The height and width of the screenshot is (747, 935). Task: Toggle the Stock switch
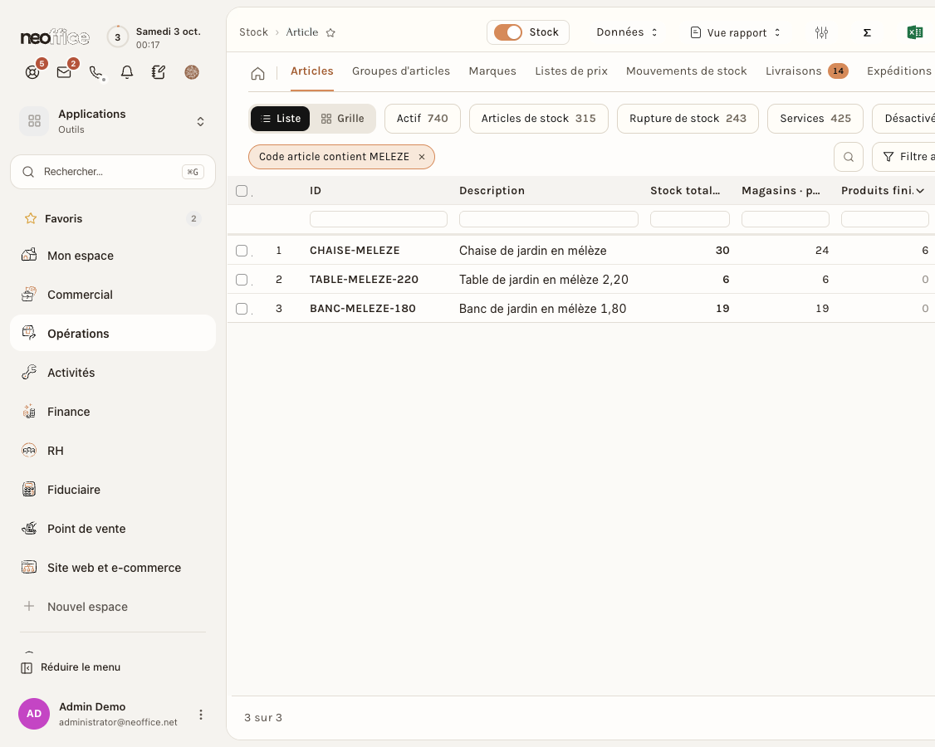(x=508, y=32)
